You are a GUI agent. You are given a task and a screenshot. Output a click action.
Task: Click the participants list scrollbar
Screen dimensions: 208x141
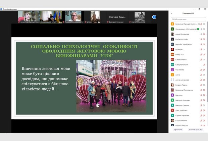point(207,67)
